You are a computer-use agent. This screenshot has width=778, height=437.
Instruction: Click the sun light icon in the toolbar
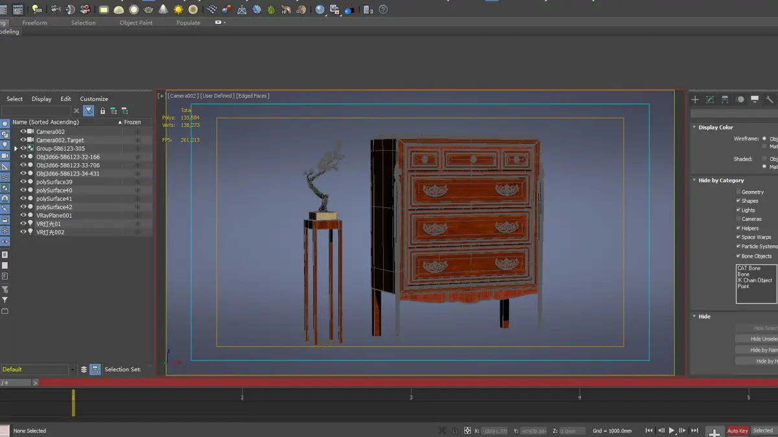pyautogui.click(x=178, y=10)
